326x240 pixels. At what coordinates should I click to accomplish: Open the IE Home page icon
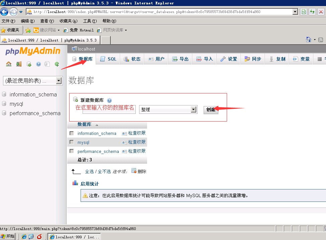pos(309,39)
